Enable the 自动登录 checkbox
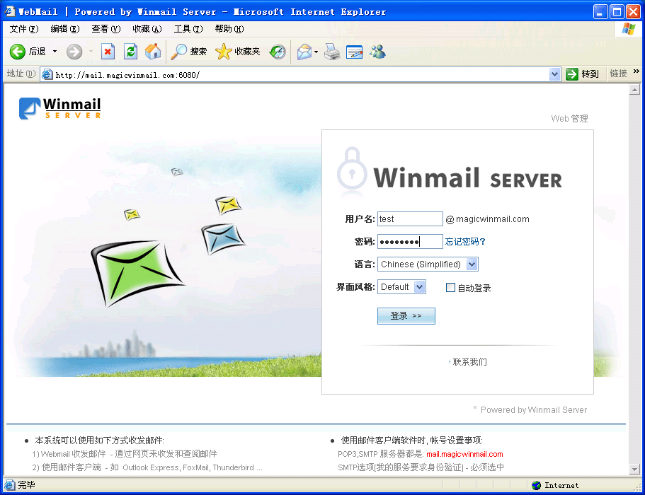 click(x=450, y=288)
